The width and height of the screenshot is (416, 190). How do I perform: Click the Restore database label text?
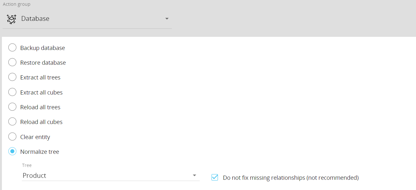coord(43,63)
